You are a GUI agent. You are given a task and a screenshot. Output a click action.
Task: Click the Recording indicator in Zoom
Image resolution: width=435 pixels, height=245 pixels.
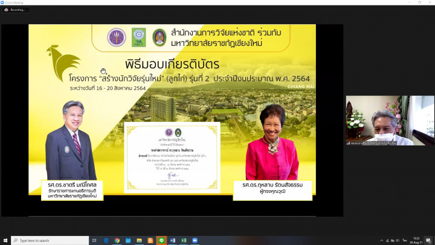click(x=16, y=10)
